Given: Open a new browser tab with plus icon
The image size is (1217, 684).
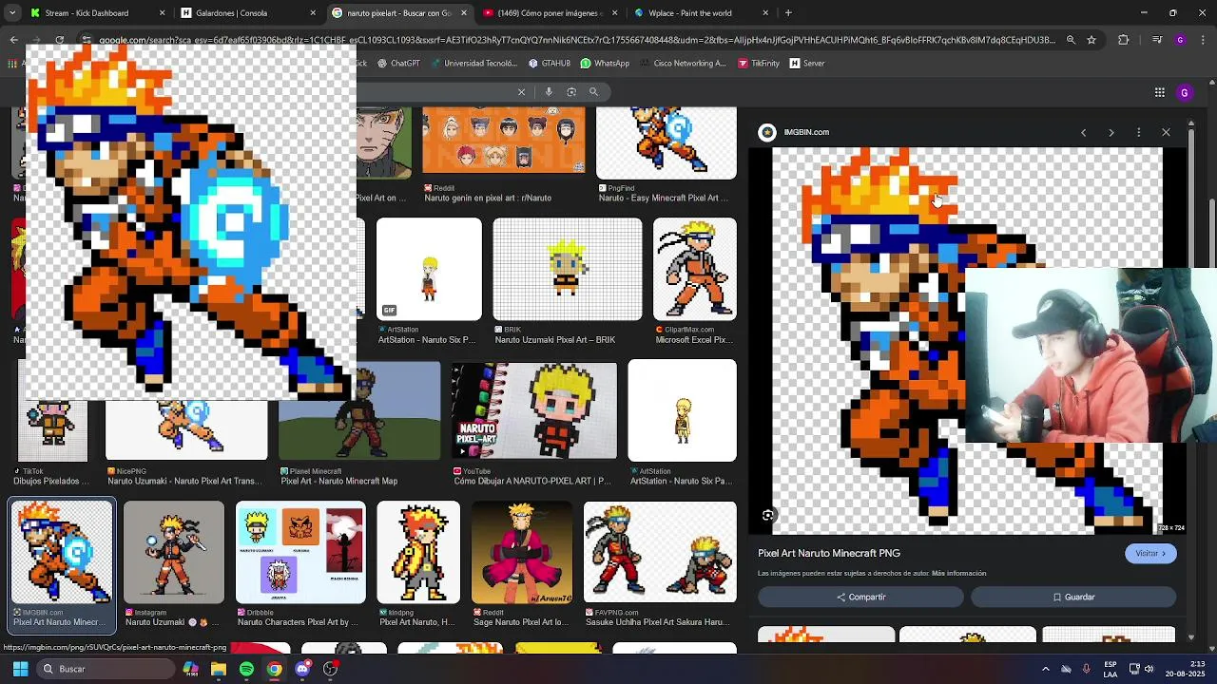Looking at the screenshot, I should [788, 13].
